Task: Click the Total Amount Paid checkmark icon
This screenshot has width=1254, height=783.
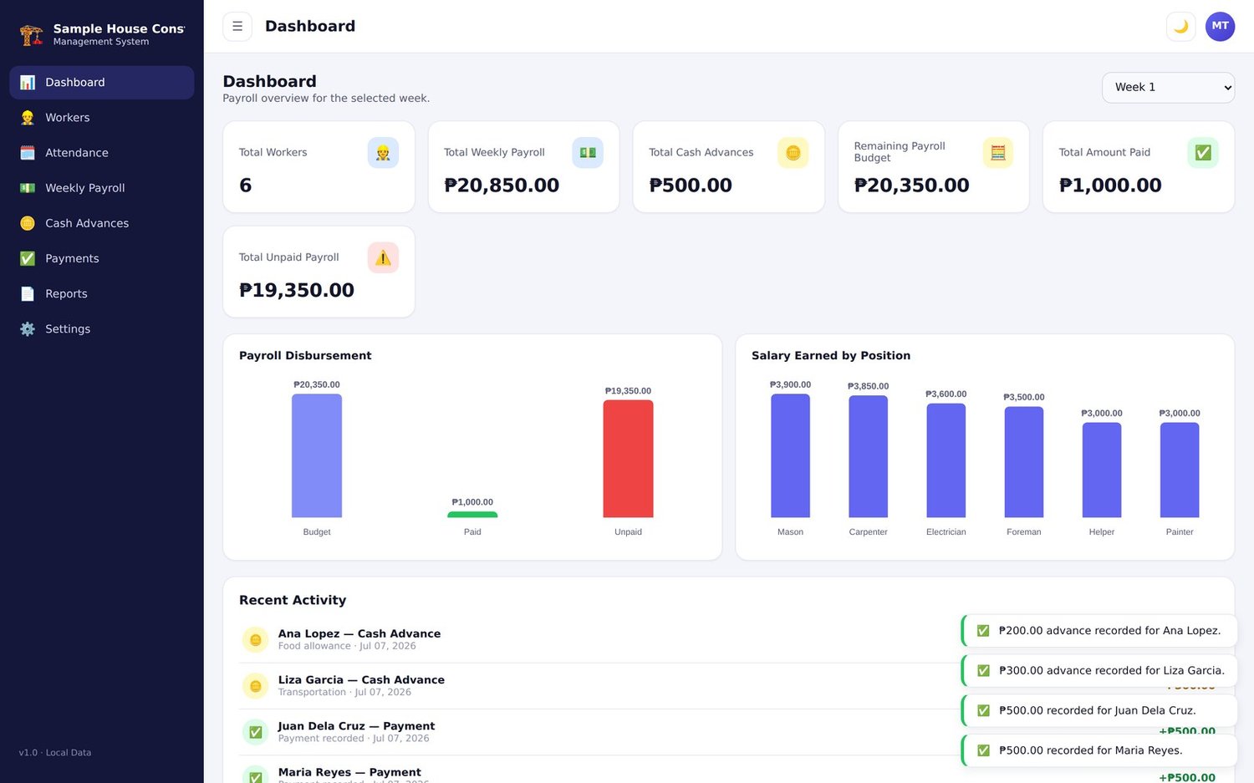Action: [x=1203, y=153]
